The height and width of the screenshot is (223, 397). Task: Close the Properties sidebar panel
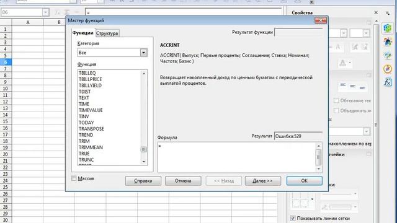(376, 12)
